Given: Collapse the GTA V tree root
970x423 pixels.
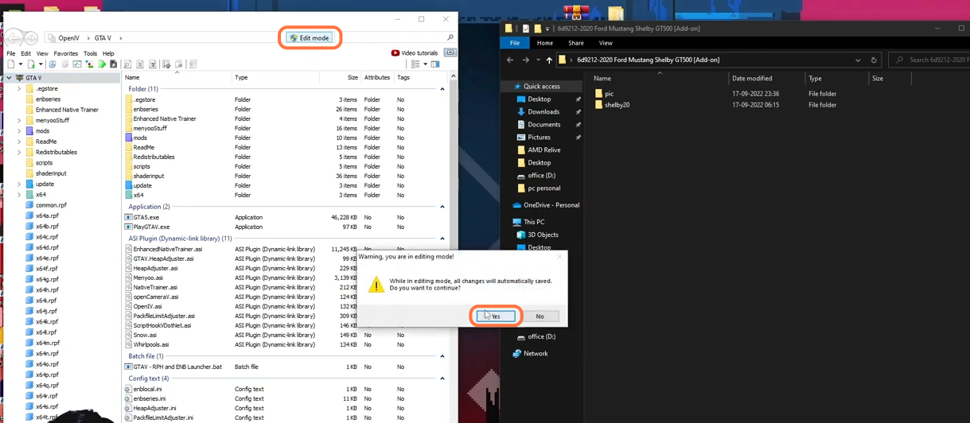Looking at the screenshot, I should coord(9,78).
